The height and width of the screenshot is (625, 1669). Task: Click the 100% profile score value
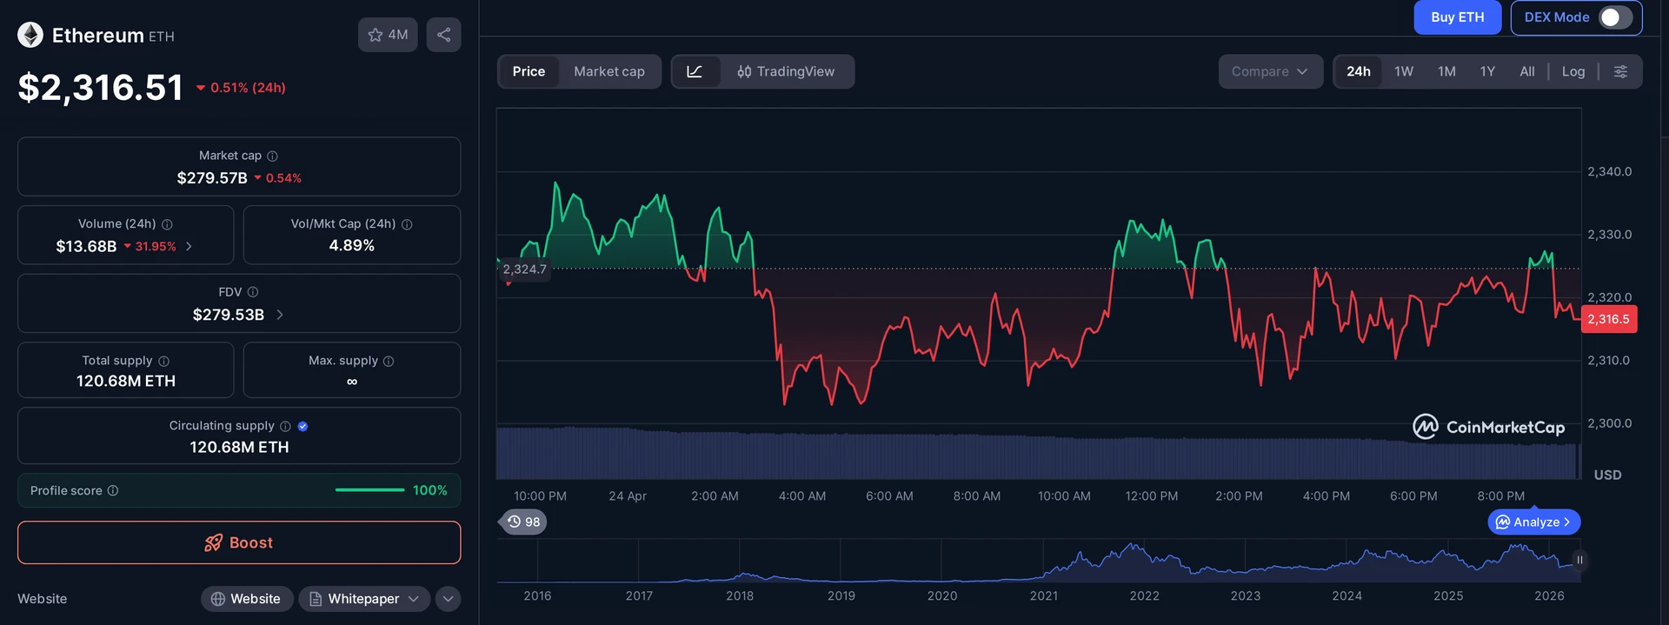430,490
